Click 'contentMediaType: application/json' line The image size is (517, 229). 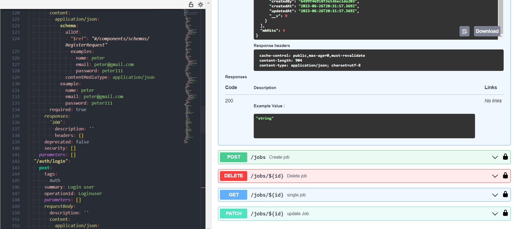tap(110, 77)
